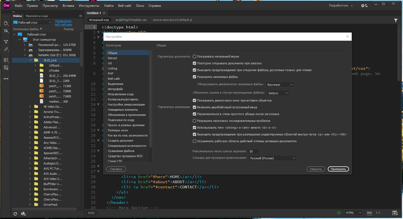This screenshot has width=403, height=219.
Task: Click the Исходный код button
Action: click(99, 20)
